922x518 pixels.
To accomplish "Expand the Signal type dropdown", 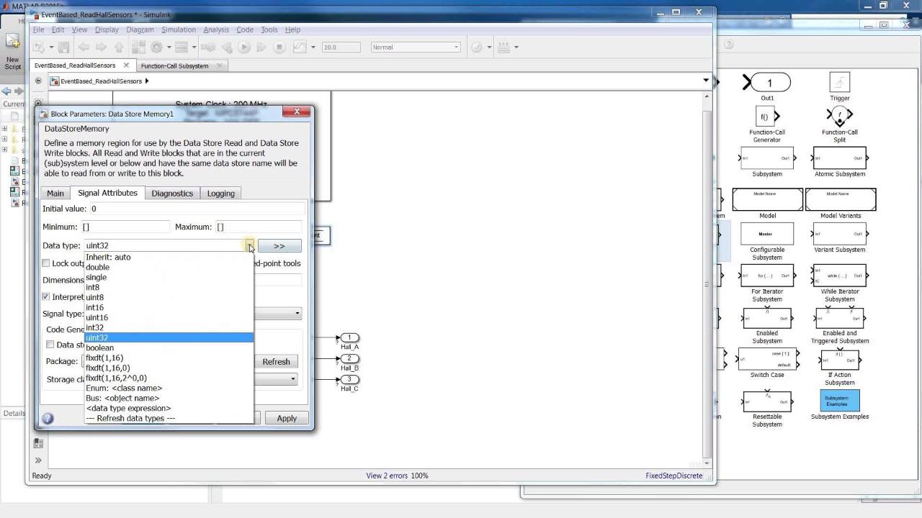I will pos(297,314).
